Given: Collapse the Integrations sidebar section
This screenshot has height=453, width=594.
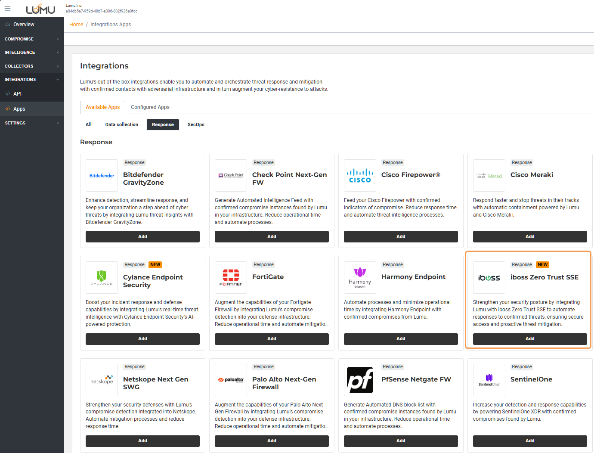Looking at the screenshot, I should 32,80.
